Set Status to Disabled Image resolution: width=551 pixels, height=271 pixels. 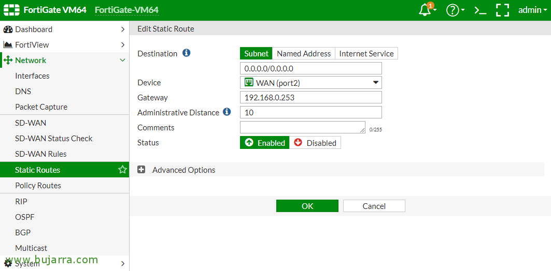point(315,143)
